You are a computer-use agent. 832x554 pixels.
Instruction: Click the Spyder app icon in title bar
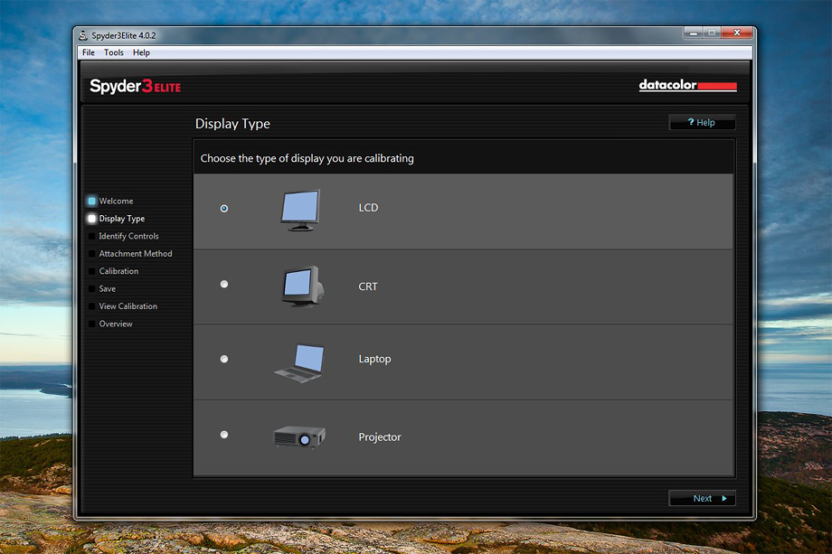[x=84, y=35]
